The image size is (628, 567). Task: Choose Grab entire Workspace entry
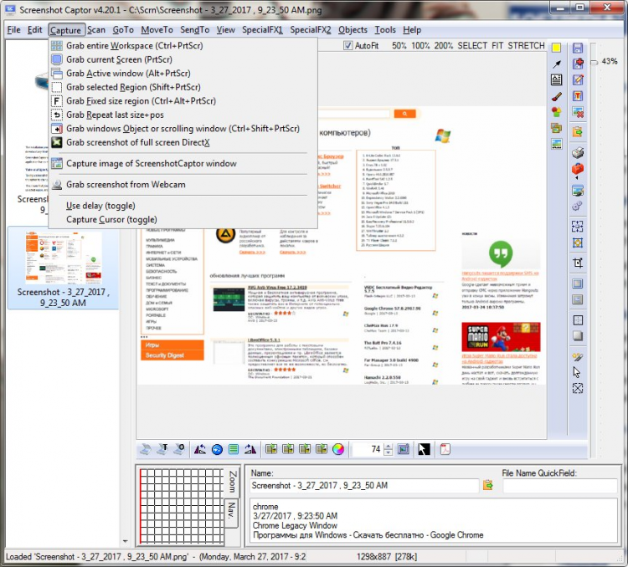point(135,46)
